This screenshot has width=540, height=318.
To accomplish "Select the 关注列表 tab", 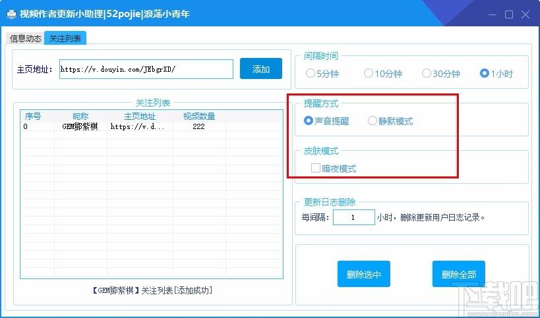I will pos(65,38).
